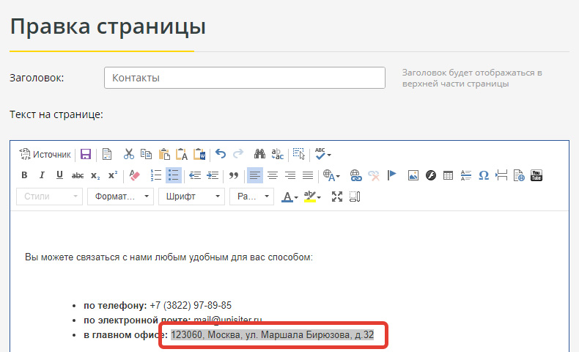Open Find with the binoculars icon
This screenshot has height=352, width=579.
(x=259, y=155)
